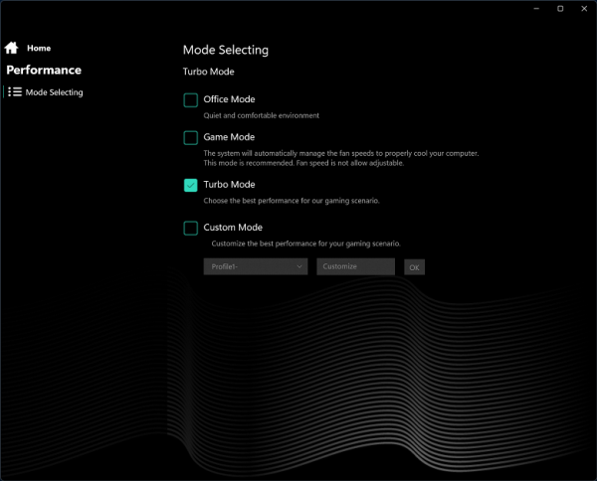Minimize the application window
Image resolution: width=597 pixels, height=481 pixels.
(535, 9)
